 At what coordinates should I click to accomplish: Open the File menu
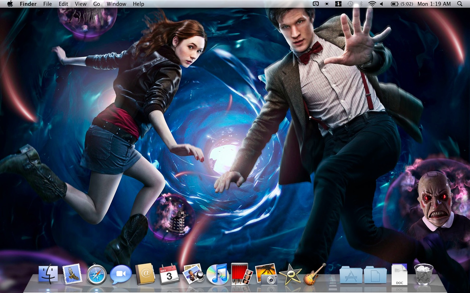click(x=47, y=4)
